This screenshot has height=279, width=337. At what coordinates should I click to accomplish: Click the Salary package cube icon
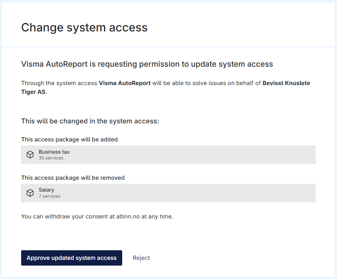pos(30,193)
